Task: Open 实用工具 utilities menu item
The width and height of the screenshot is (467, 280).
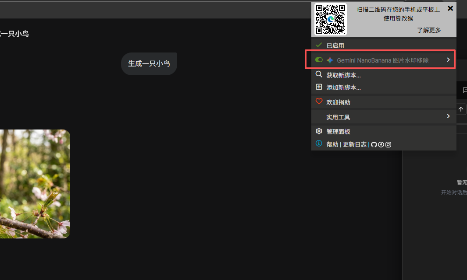Action: [x=338, y=117]
